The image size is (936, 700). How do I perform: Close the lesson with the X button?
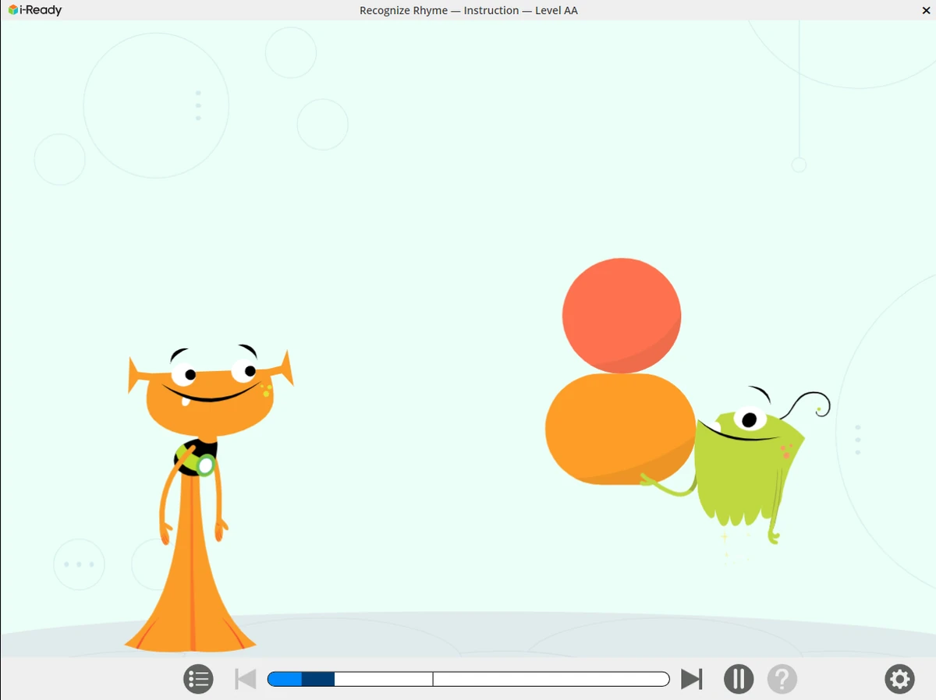(x=926, y=10)
